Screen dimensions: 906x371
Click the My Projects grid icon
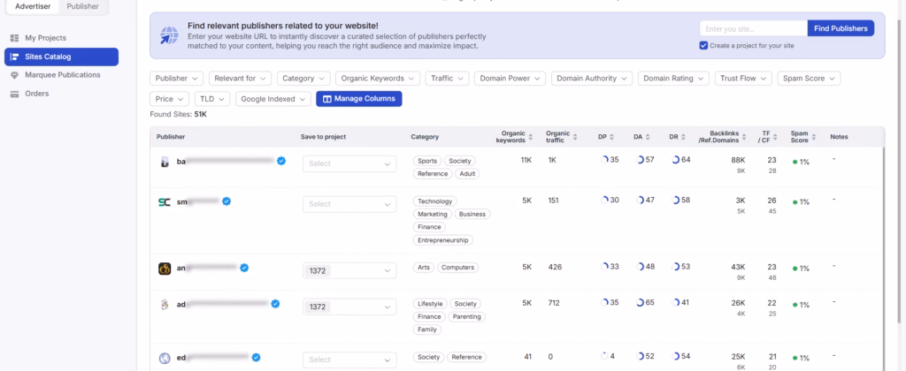pos(14,38)
